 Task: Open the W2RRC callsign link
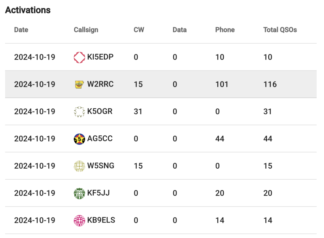[100, 84]
